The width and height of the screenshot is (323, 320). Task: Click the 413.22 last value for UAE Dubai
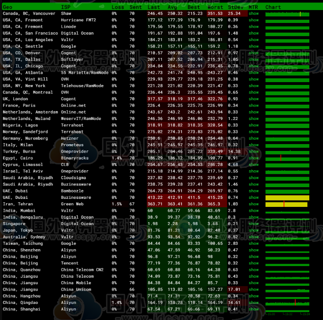pos(155,198)
